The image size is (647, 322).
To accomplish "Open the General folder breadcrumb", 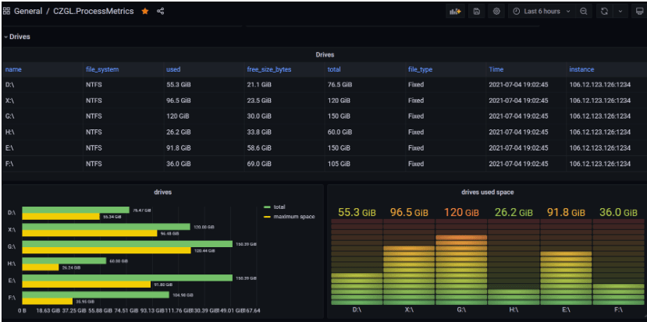I will (x=28, y=11).
